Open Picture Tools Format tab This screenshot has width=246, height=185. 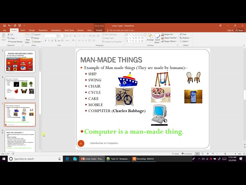99,30
